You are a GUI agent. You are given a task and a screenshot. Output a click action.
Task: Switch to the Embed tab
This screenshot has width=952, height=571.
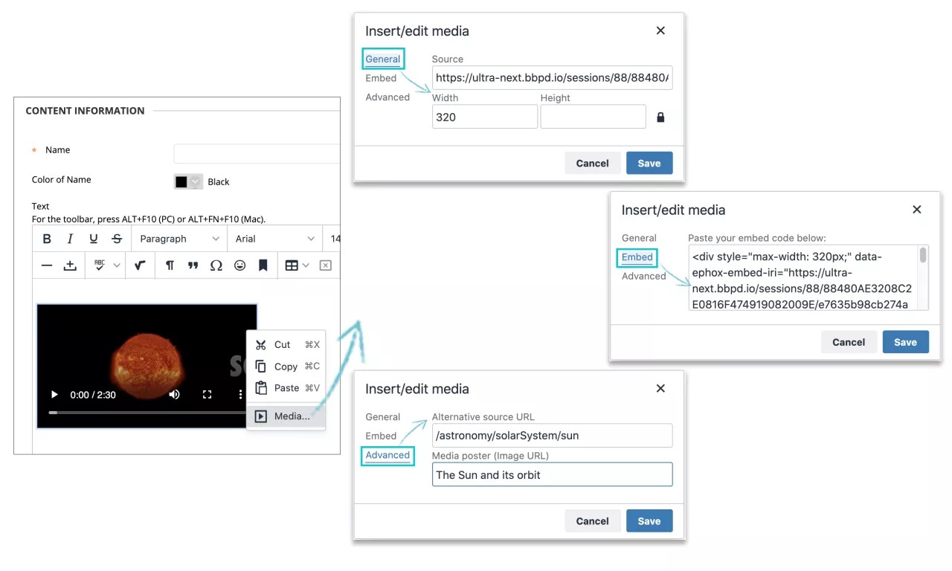point(637,257)
